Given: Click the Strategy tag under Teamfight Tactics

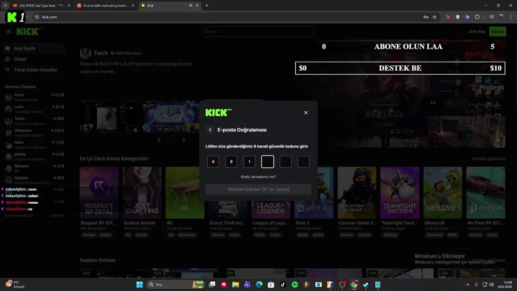Looking at the screenshot, I should coord(390,235).
